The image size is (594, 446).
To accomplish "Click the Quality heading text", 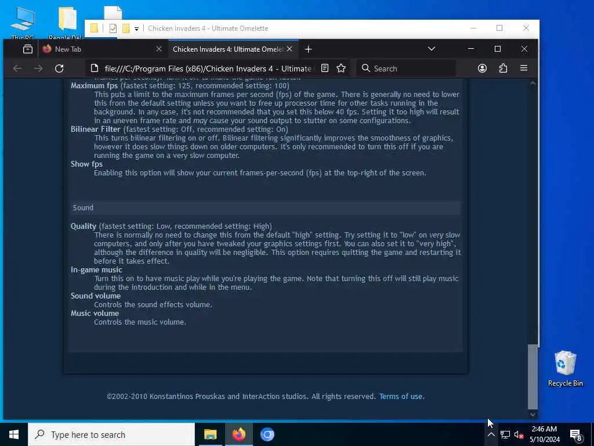I will point(84,226).
